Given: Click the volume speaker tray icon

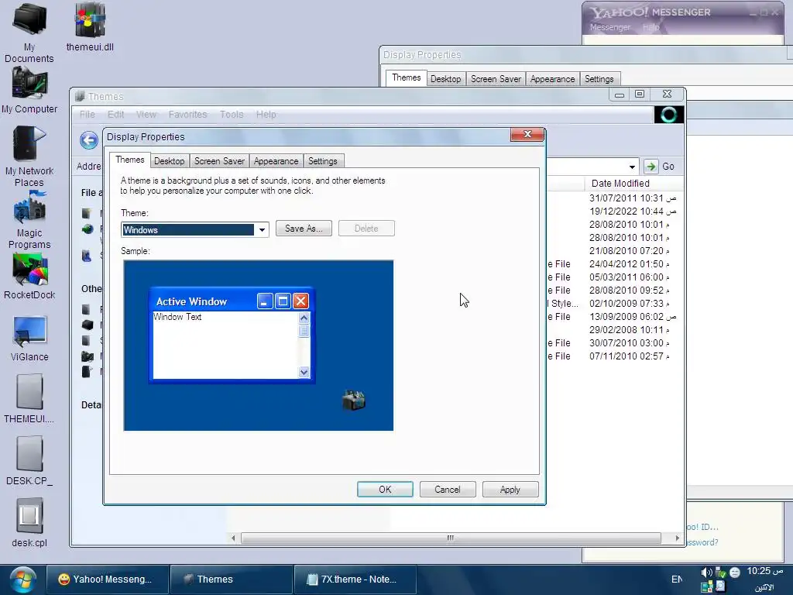Looking at the screenshot, I should 706,573.
